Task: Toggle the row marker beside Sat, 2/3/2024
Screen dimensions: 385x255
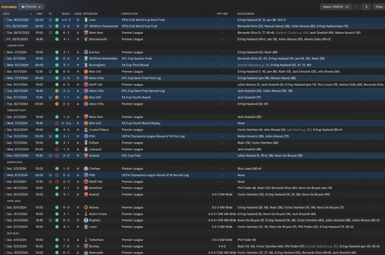Action: coord(5,169)
